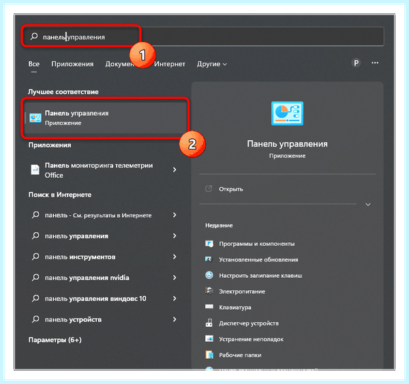
Task: Click the search field containing "панель управления"
Action: [203, 37]
